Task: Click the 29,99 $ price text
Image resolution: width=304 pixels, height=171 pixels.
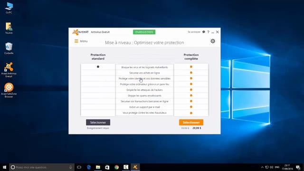Action: (197, 128)
